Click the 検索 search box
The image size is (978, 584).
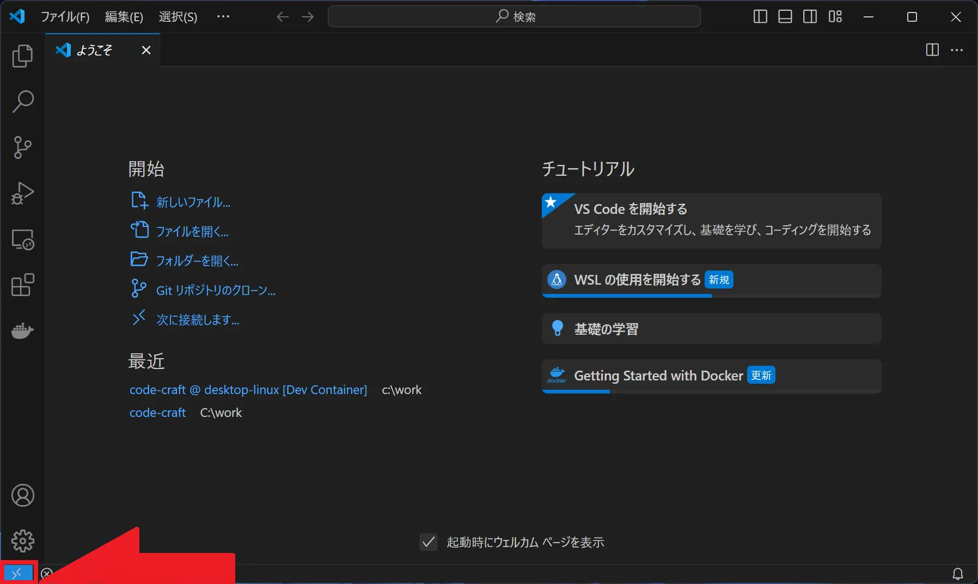514,16
